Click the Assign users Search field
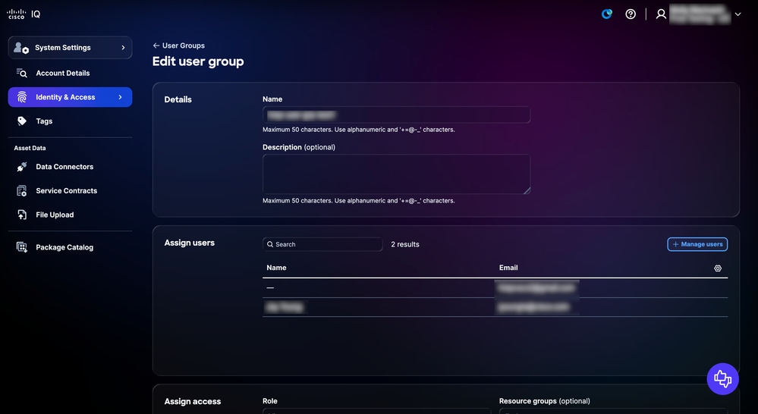The height and width of the screenshot is (414, 758). (322, 244)
